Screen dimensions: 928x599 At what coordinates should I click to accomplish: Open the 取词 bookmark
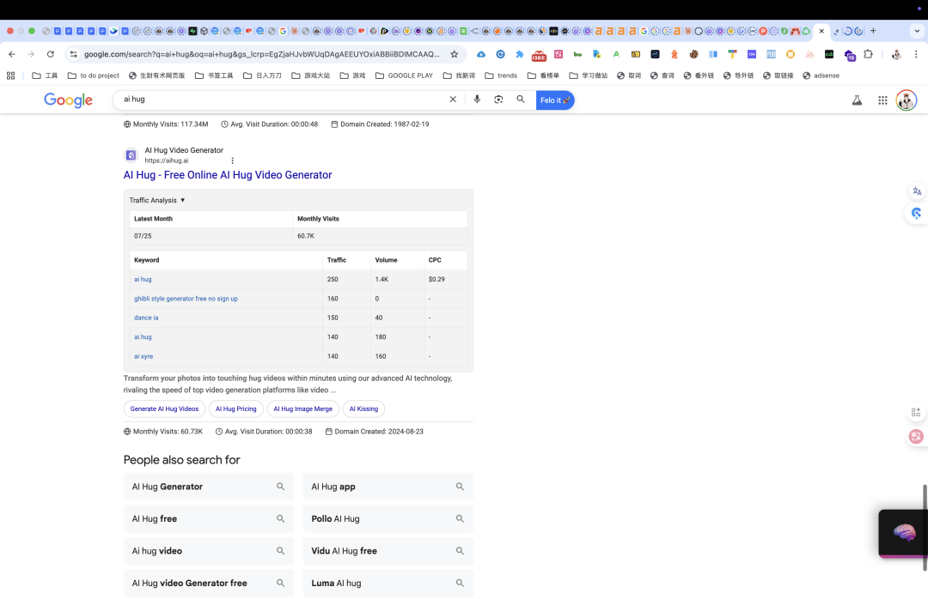629,76
